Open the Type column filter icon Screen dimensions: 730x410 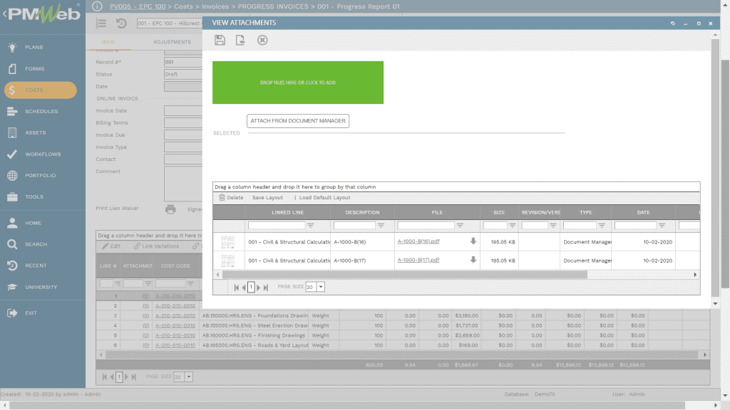(x=602, y=226)
